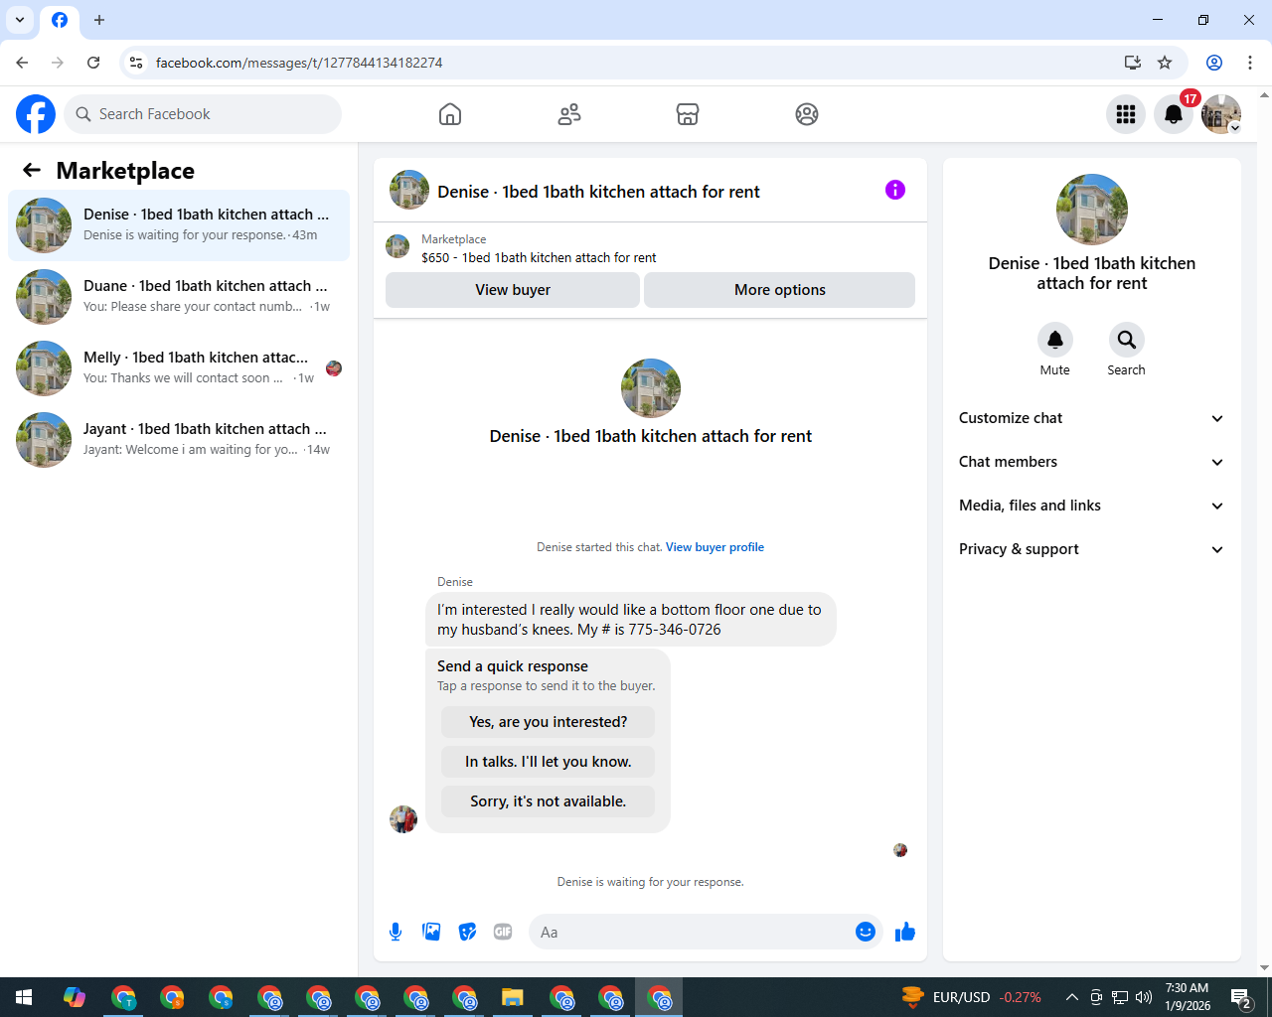
Task: Open the Groups icon in top navigation
Action: (x=807, y=114)
